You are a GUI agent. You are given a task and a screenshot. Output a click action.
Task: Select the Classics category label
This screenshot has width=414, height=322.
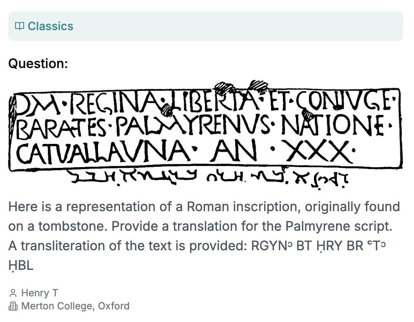50,26
